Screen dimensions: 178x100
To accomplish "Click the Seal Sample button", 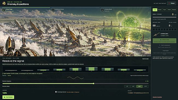I will [x=8, y=97].
